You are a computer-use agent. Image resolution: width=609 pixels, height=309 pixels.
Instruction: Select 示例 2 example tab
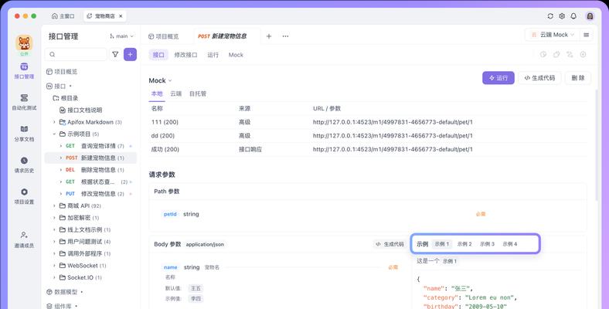coord(464,244)
